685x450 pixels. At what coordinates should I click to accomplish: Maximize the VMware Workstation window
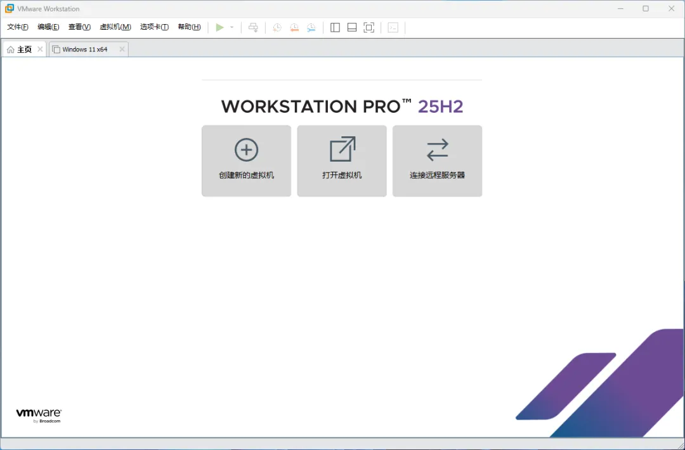(646, 9)
